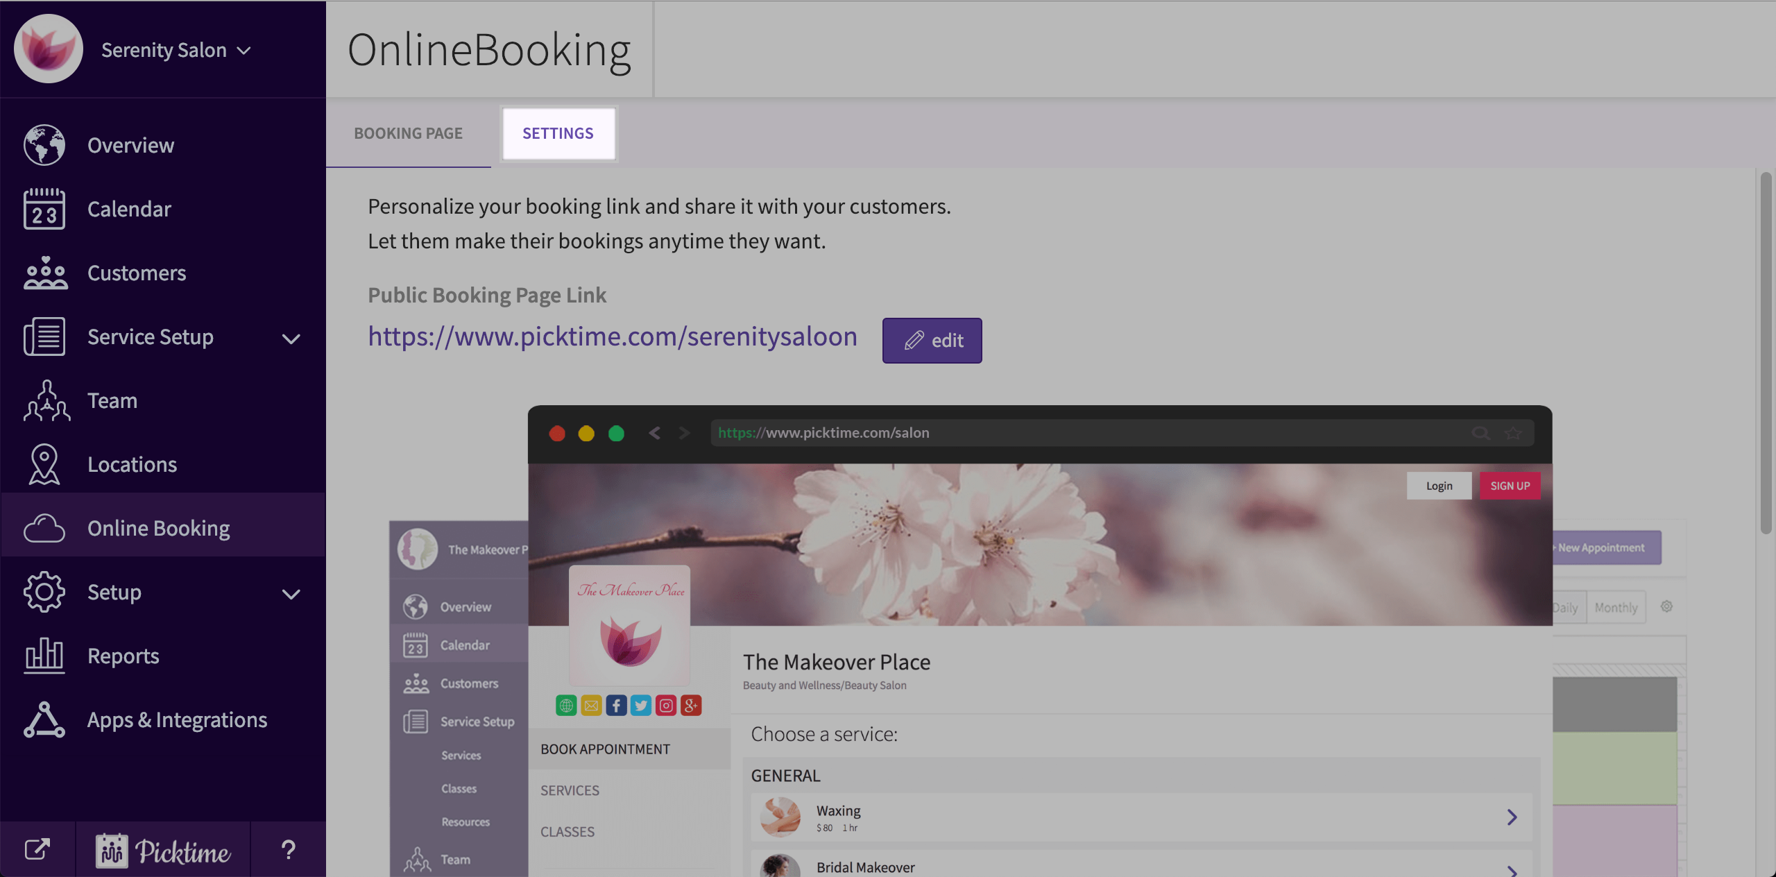Click the Overview globe icon
This screenshot has width=1776, height=877.
44,145
